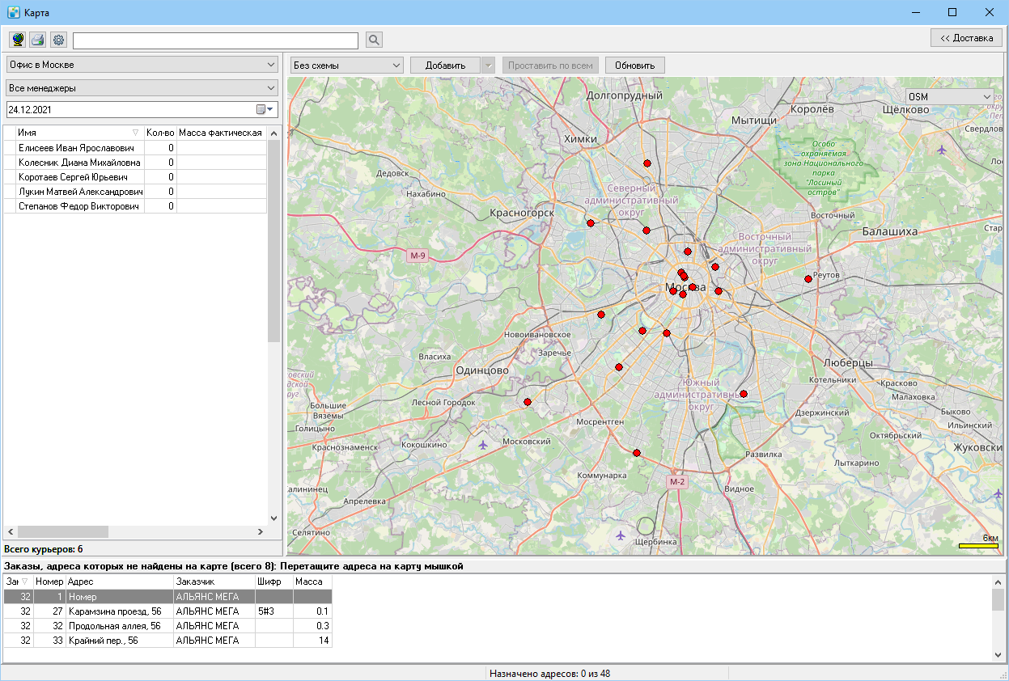
Task: Select courier Елисеев Иван Ярославович
Action: coord(135,148)
